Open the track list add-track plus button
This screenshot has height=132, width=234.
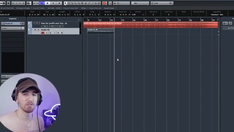pyautogui.click(x=79, y=19)
